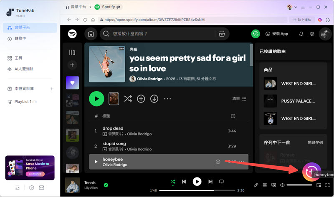Click the 貼上連結 button

tap(302, 20)
